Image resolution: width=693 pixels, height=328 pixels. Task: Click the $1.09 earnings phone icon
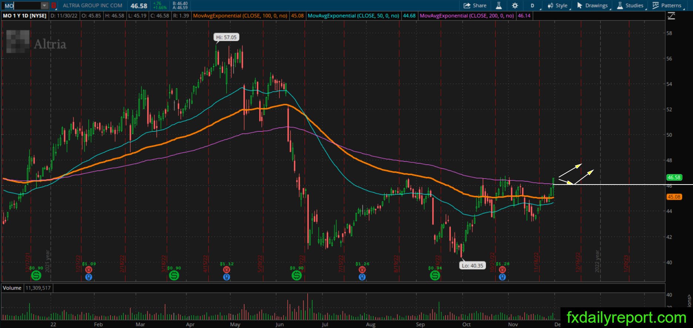[88, 270]
